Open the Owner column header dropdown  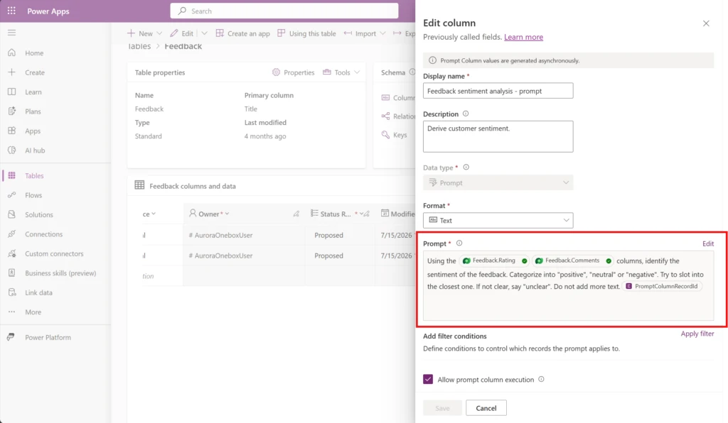[227, 214]
